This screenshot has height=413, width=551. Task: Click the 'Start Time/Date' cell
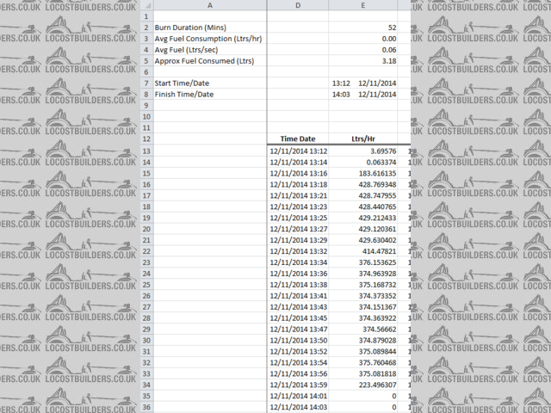coord(210,83)
